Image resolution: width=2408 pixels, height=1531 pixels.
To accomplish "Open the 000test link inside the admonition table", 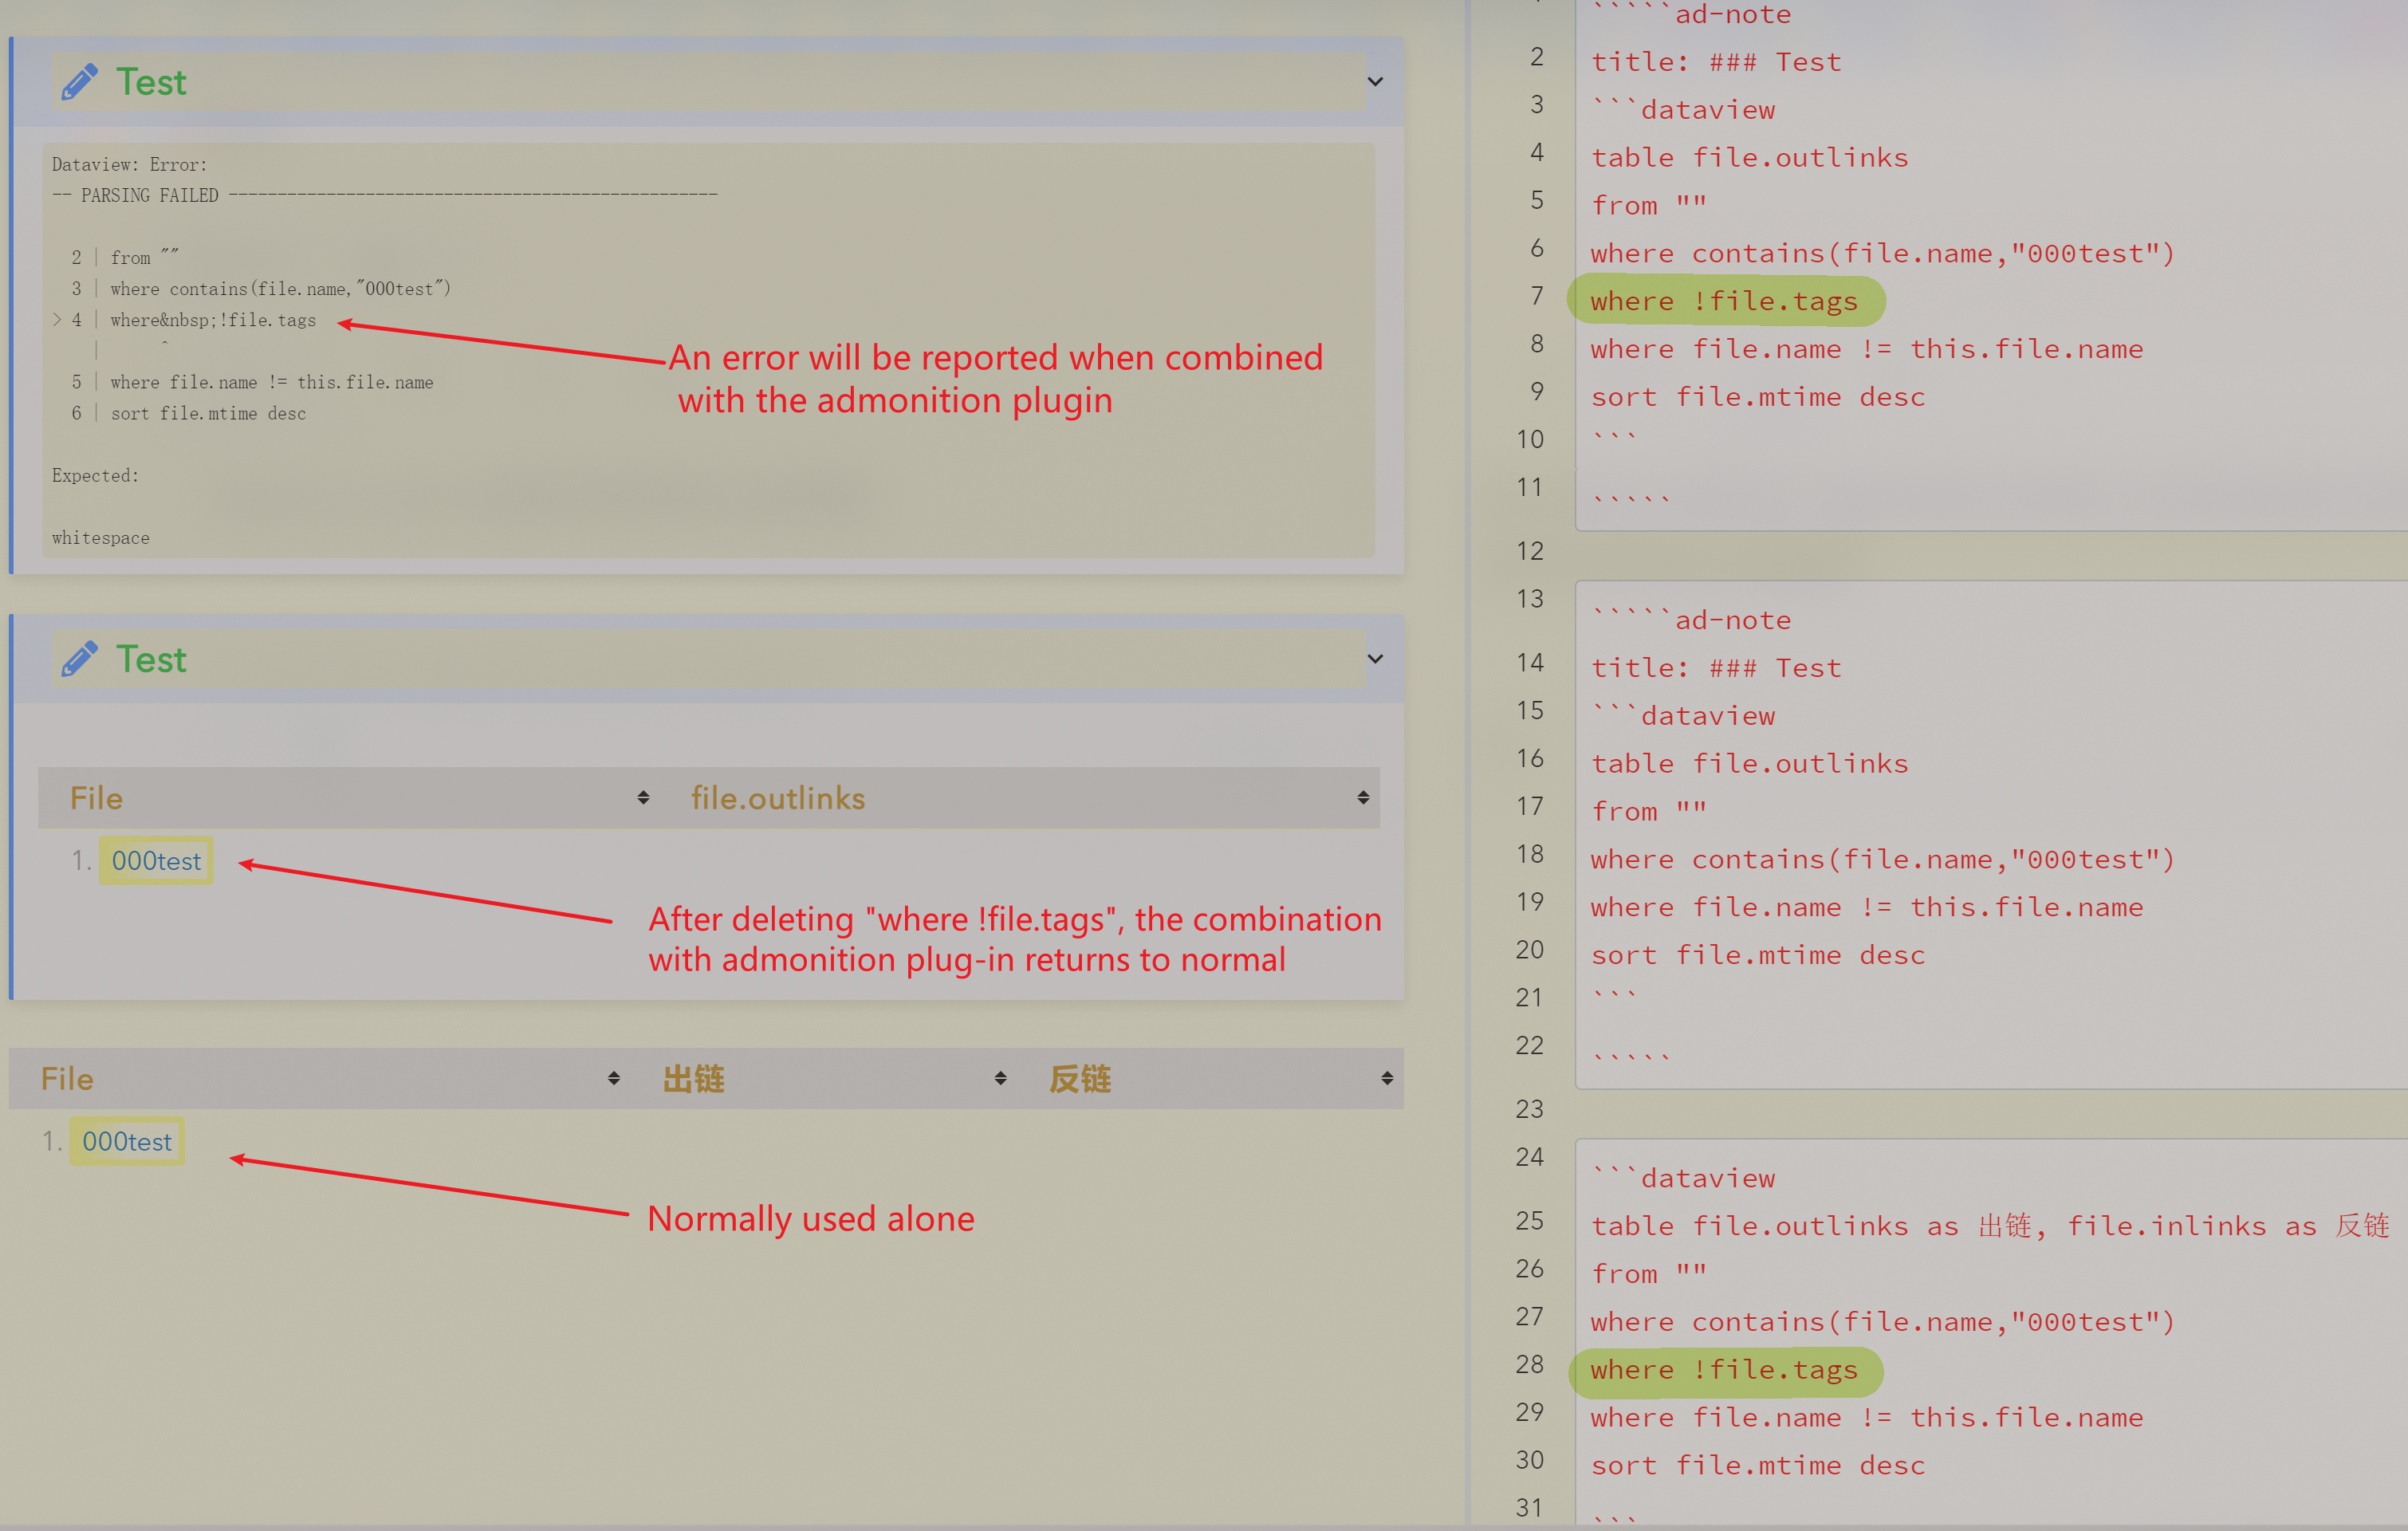I will [x=156, y=861].
